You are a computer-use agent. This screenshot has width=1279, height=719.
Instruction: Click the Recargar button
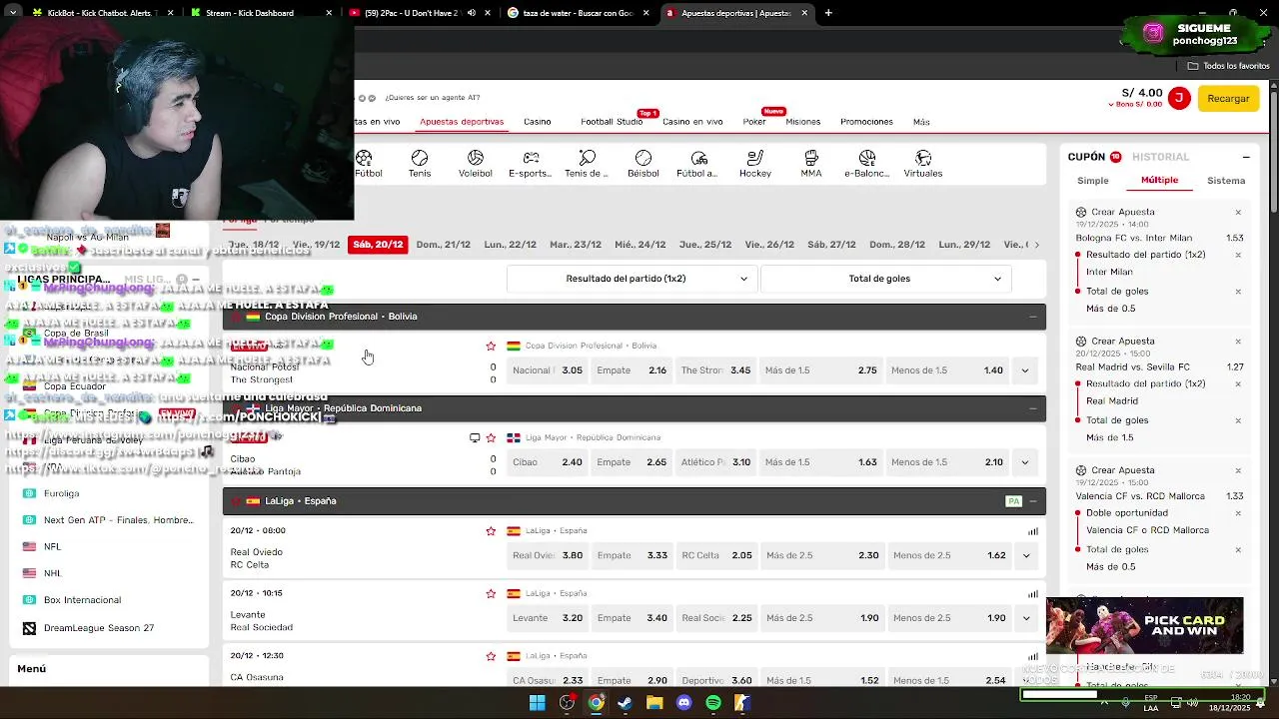pos(1228,99)
